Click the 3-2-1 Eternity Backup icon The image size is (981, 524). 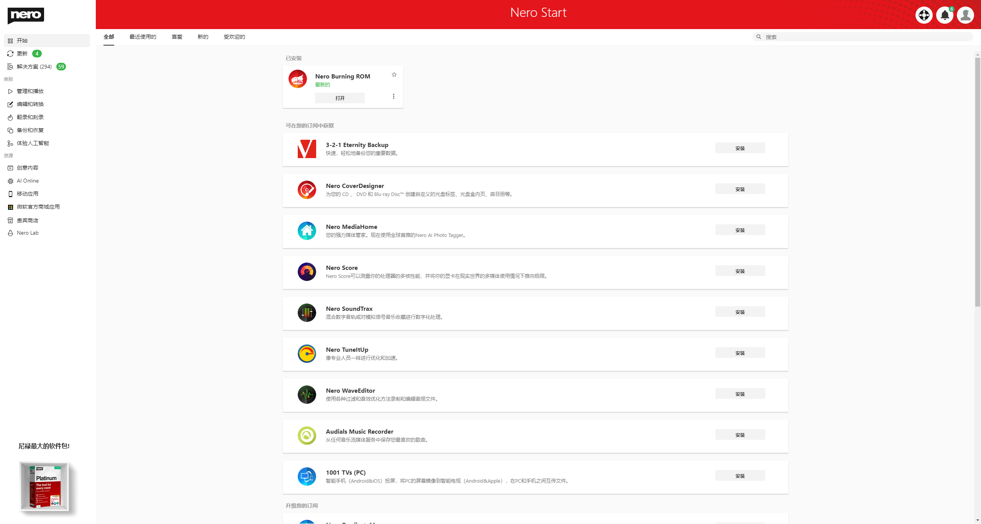[307, 149]
